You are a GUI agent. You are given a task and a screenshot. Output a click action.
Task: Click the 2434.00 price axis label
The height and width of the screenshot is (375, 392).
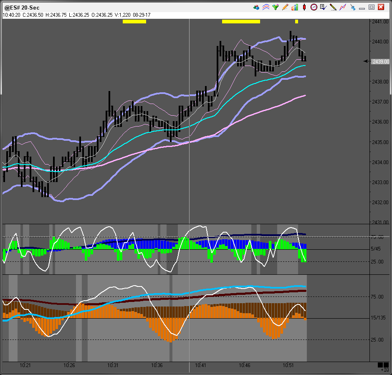coord(380,162)
